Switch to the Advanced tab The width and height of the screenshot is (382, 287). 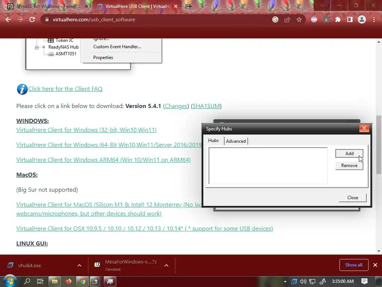[x=236, y=141]
